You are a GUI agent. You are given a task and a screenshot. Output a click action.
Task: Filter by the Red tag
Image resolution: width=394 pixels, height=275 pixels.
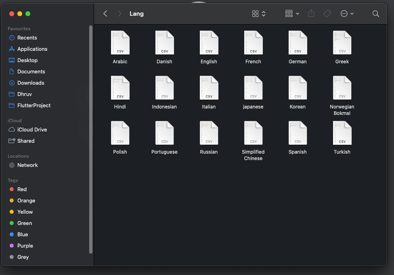pos(22,189)
